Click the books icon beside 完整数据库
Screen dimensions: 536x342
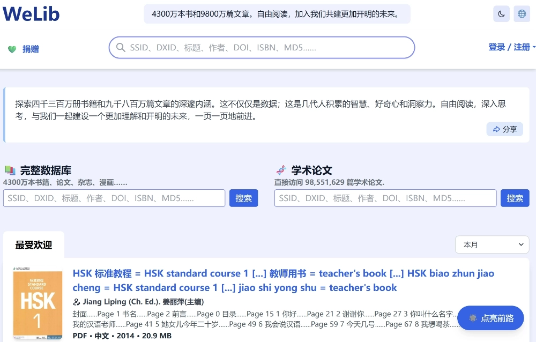(10, 170)
